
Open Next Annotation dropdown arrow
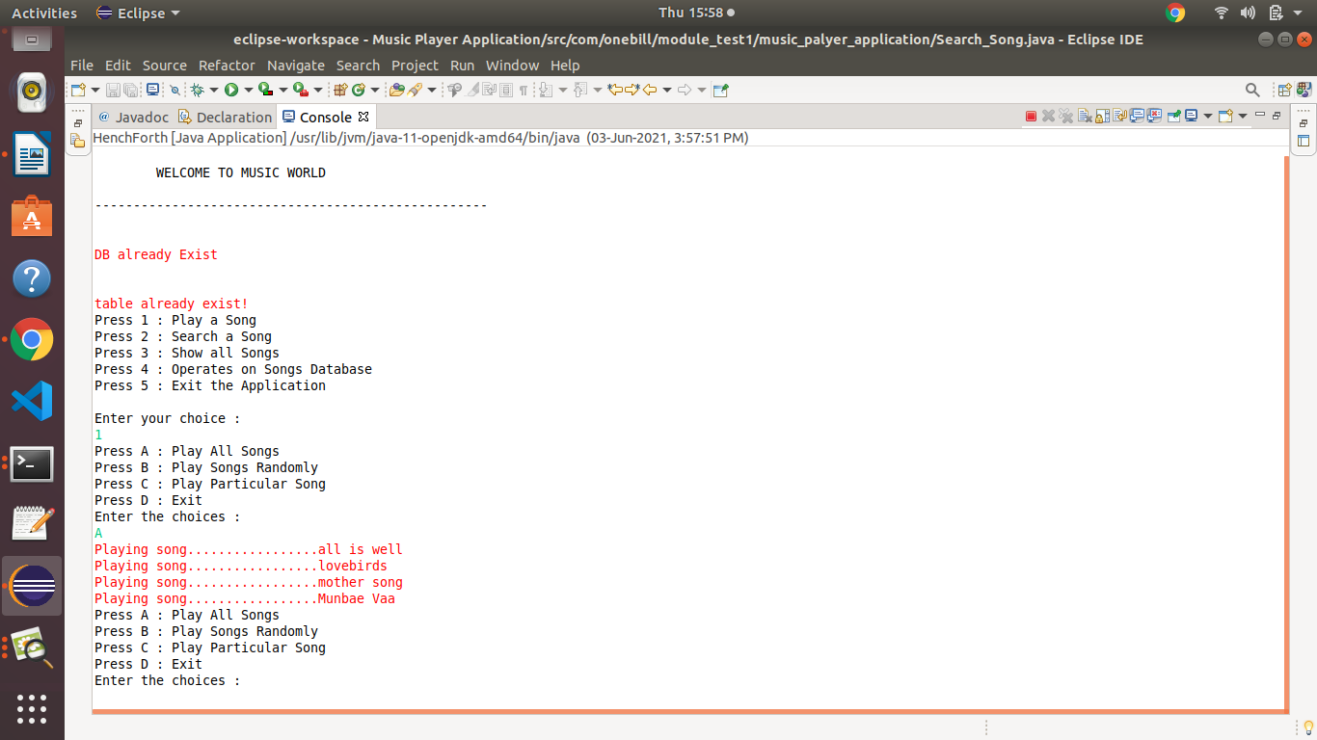[563, 90]
